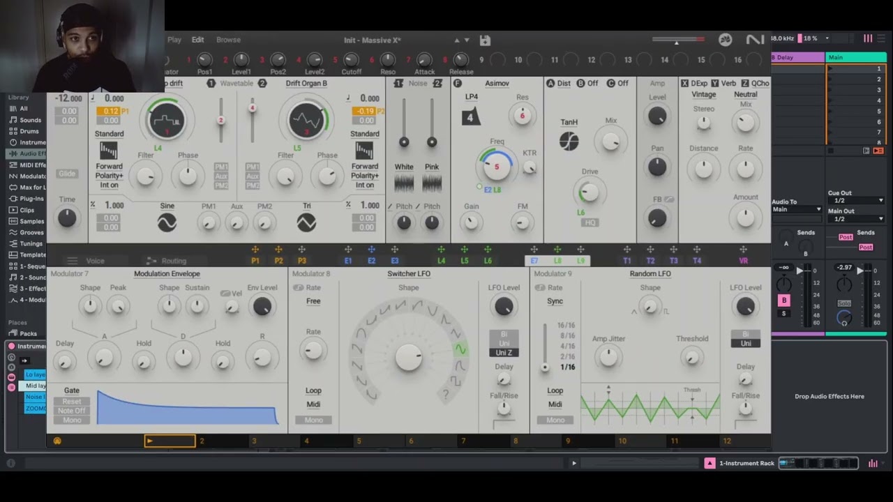Viewport: 893px width, 502px height.
Task: Click the orange circular icon left of performer bars
Action: [57, 441]
